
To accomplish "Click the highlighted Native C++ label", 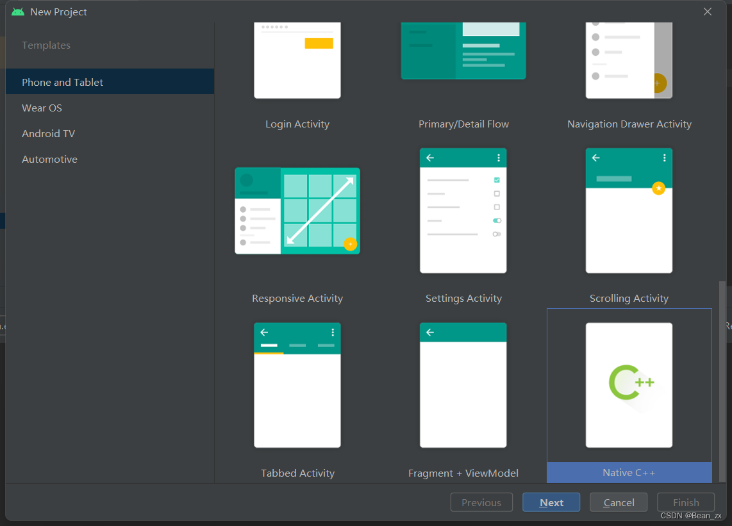I will click(629, 472).
